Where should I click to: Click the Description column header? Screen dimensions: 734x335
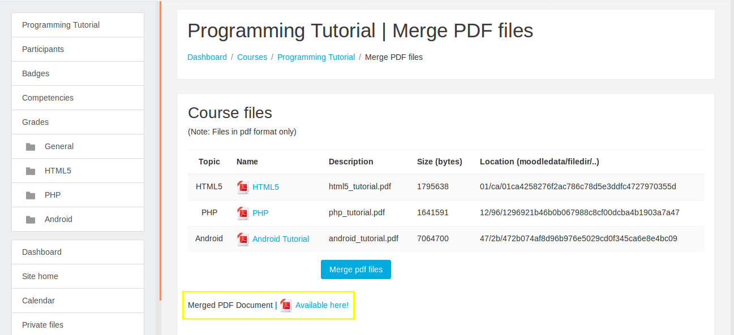(351, 162)
